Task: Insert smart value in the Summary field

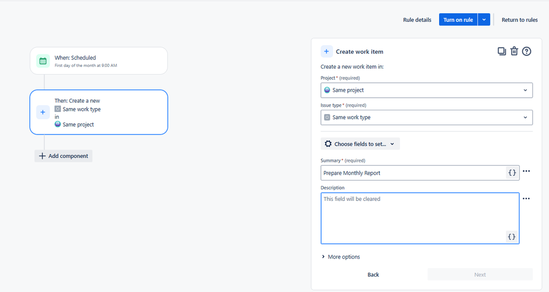Action: point(512,173)
